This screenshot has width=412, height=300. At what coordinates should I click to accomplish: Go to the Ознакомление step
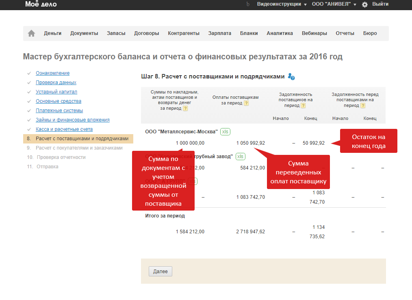click(x=52, y=73)
